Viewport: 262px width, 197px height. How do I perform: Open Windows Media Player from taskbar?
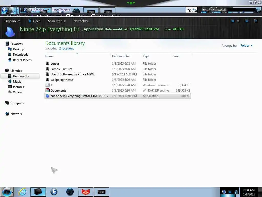tap(54, 192)
